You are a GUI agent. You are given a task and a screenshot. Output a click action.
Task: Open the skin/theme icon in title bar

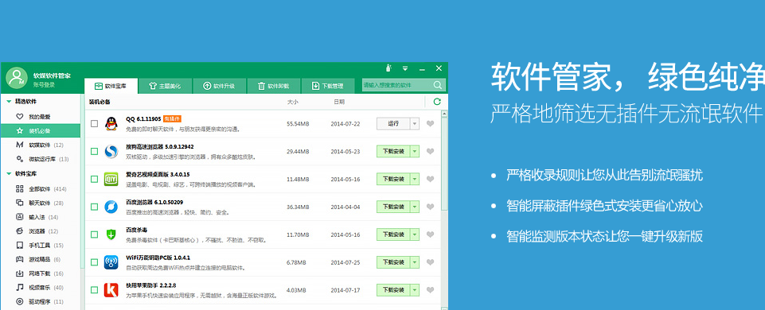pyautogui.click(x=388, y=68)
